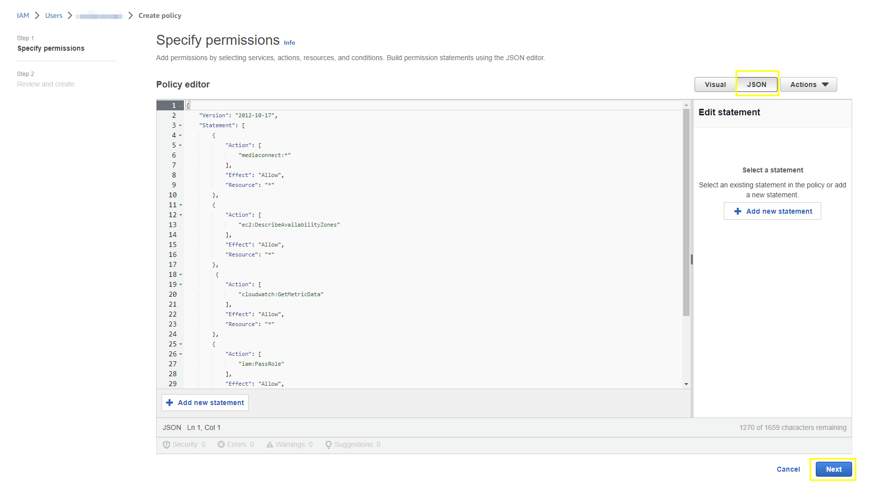This screenshot has height=497, width=870.
Task: Click the Security shield status icon
Action: point(167,445)
